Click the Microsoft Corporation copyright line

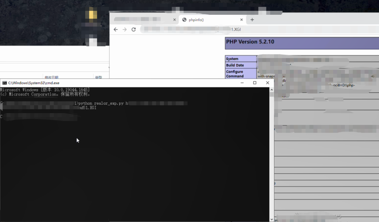point(45,94)
